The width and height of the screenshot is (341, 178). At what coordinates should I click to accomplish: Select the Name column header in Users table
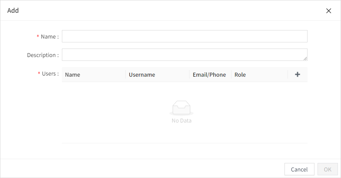point(73,75)
